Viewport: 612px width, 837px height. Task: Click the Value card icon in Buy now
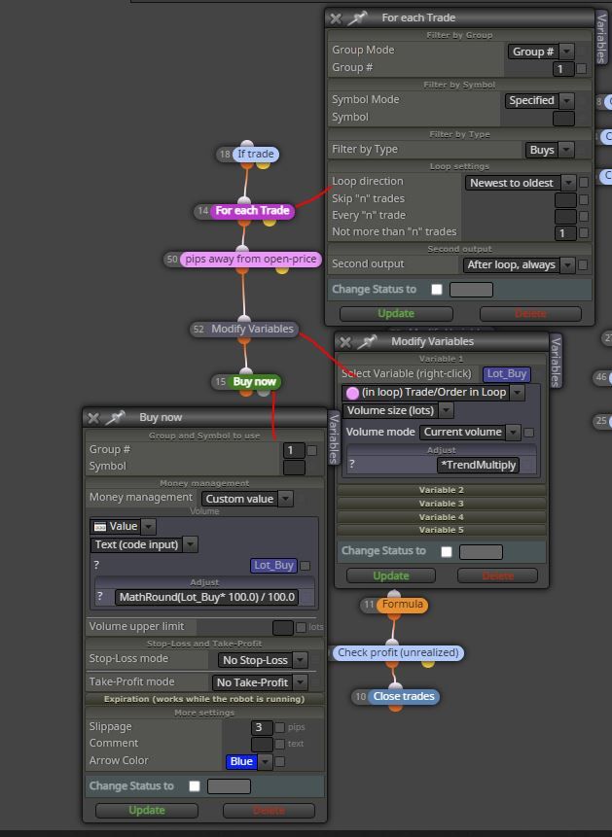pyautogui.click(x=100, y=527)
